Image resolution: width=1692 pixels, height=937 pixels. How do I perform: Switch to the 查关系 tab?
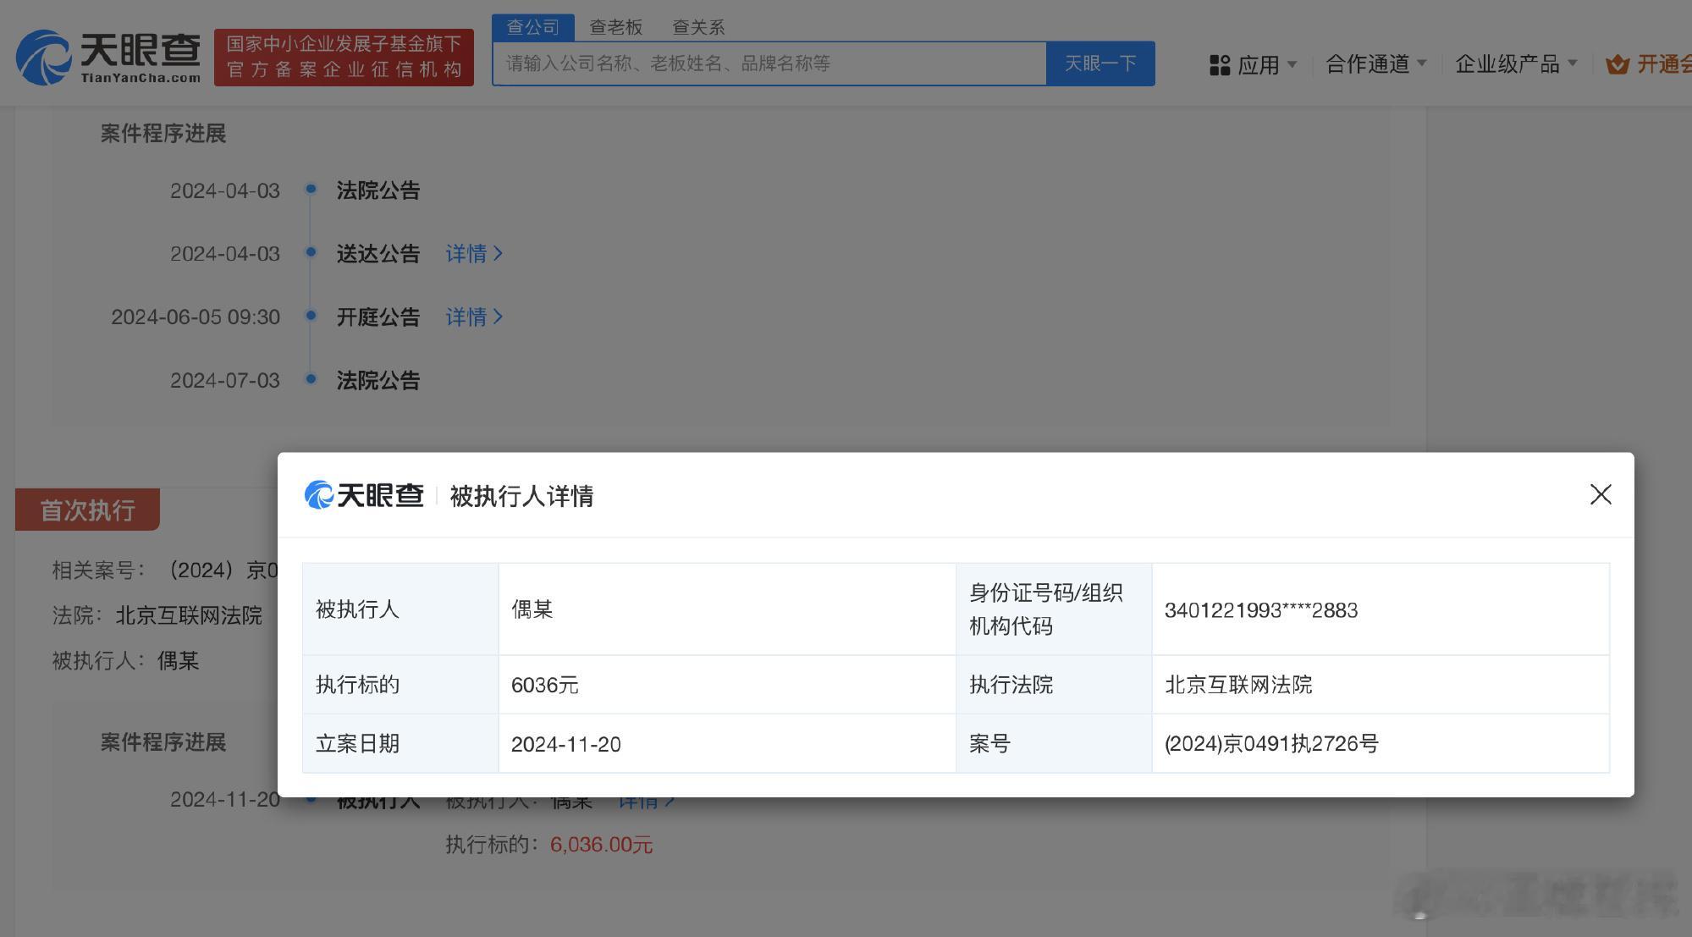[698, 27]
